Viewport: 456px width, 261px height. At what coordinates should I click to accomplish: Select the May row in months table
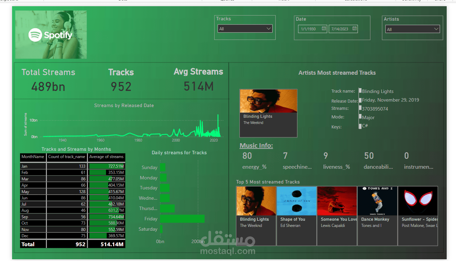tap(72, 191)
